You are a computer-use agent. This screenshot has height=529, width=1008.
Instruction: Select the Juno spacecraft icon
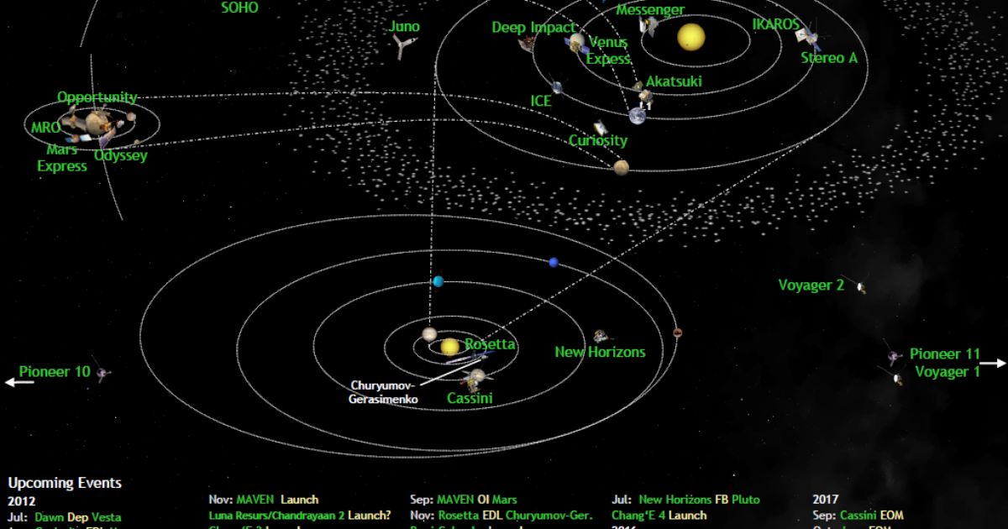(x=403, y=46)
